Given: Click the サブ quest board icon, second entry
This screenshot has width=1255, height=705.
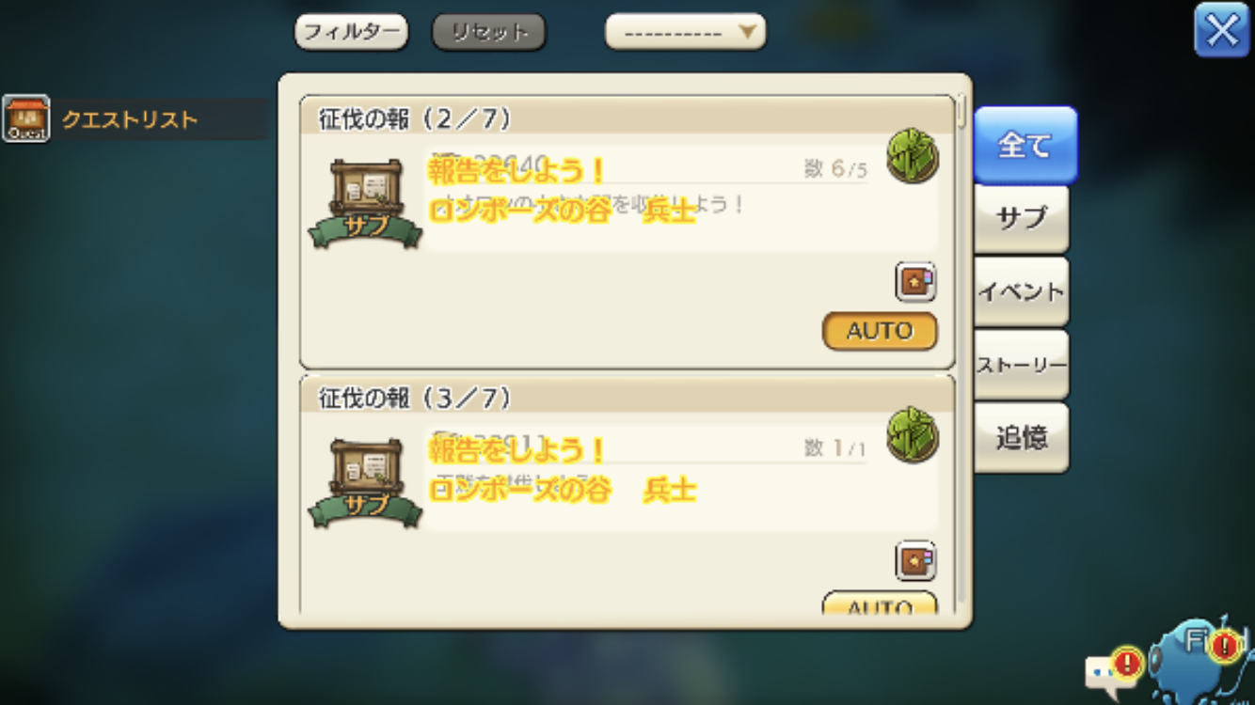Looking at the screenshot, I should tap(366, 482).
